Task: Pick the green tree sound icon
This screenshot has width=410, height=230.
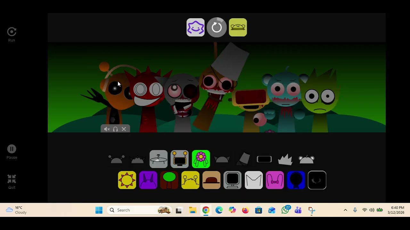Action: point(169,180)
